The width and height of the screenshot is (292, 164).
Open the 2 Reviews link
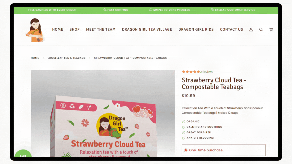coord(206,72)
